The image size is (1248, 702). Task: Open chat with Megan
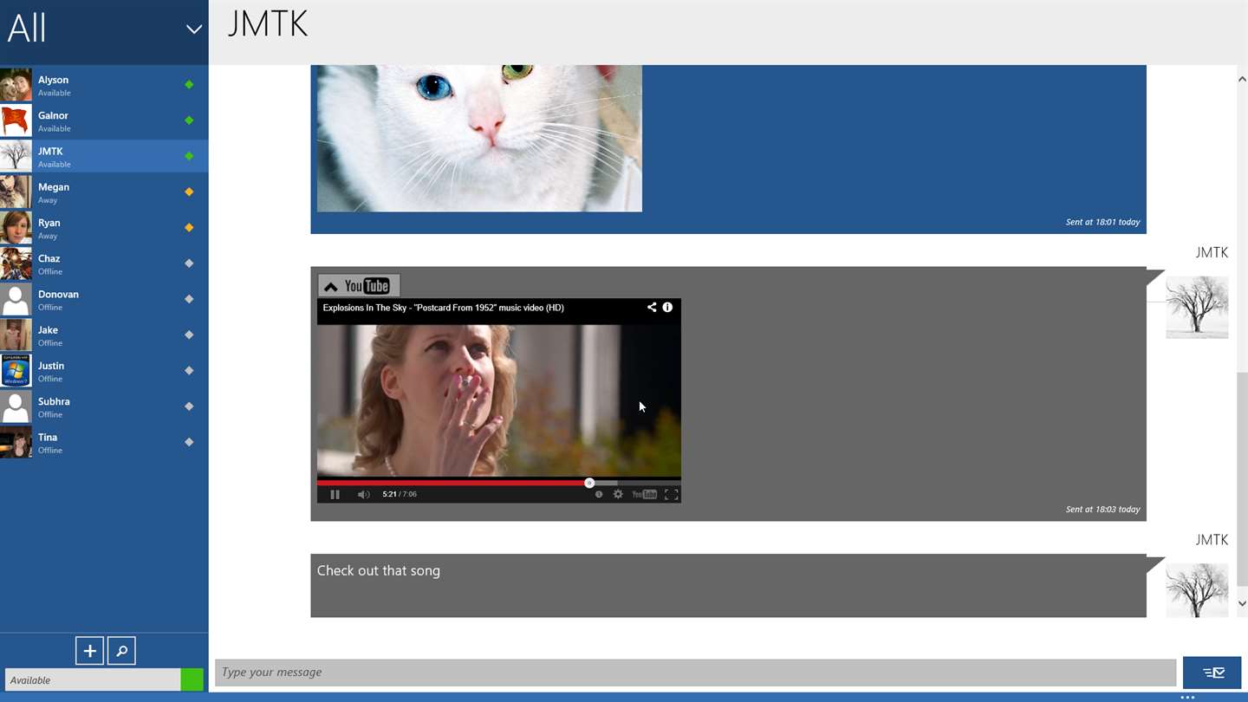[x=104, y=192]
